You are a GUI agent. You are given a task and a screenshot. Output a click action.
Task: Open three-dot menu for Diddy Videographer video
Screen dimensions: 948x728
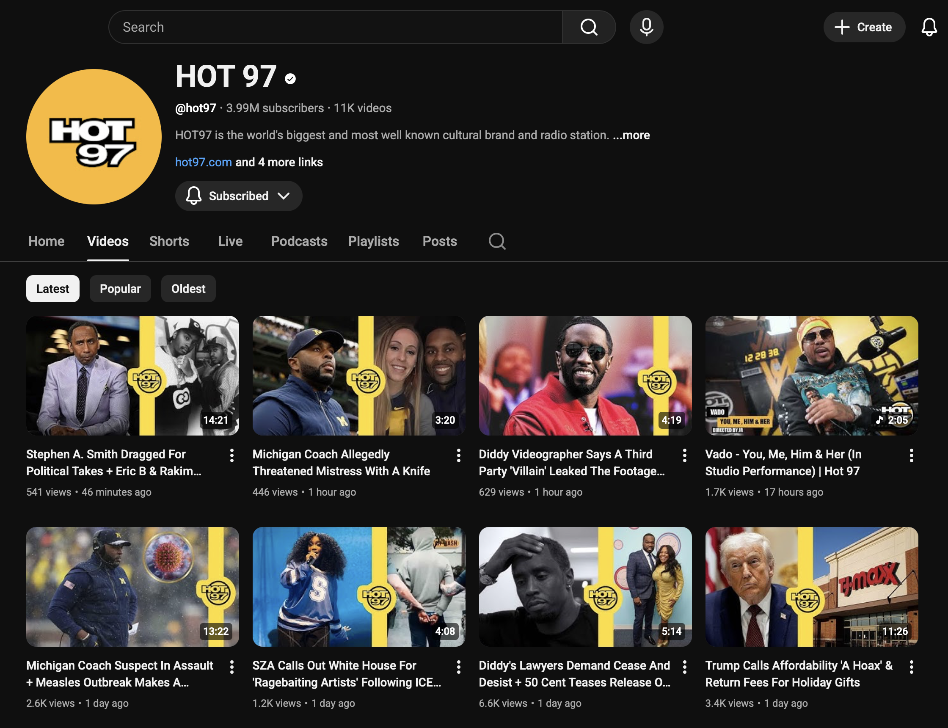click(685, 455)
